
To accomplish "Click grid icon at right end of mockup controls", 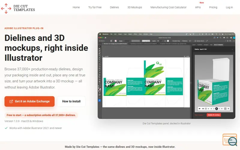I will click(228, 109).
